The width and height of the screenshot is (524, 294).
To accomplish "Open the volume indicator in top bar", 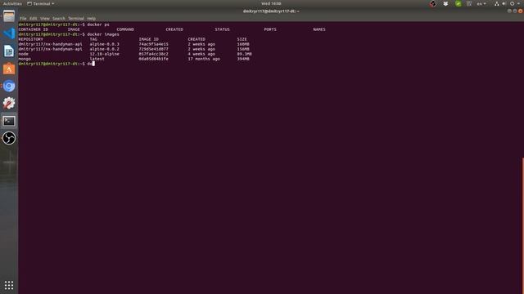I will (504, 3).
